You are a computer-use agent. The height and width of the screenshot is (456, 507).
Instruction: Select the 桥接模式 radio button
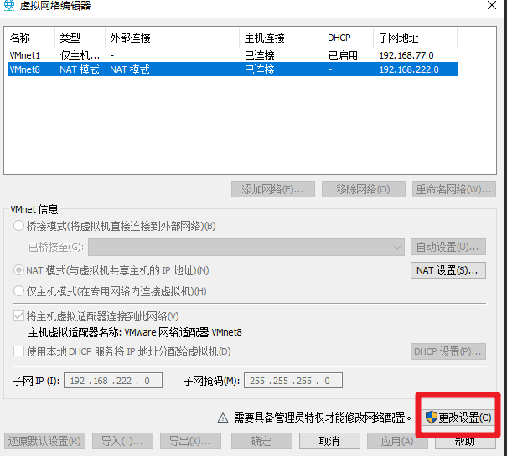coord(18,226)
